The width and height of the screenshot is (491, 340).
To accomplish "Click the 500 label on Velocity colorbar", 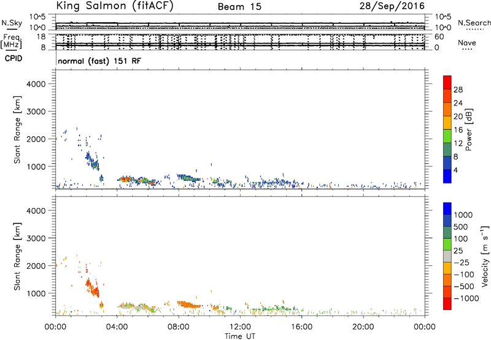I will coord(462,226).
